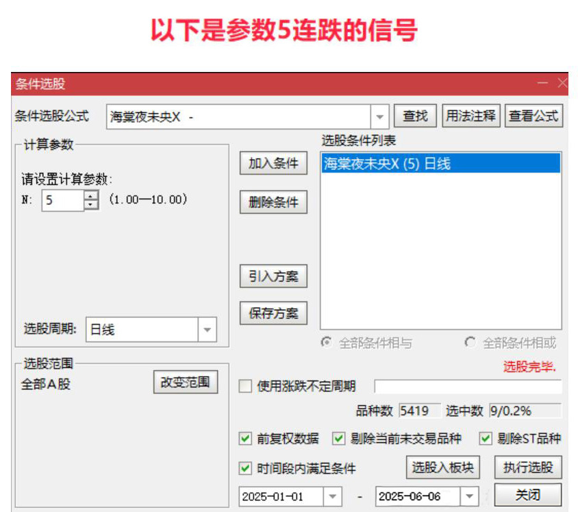
Task: Click the 查找 search button
Action: coord(414,115)
